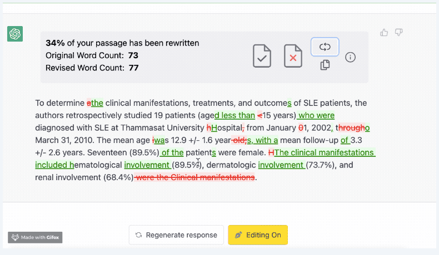Click the inserted 's, with a' text

262,140
